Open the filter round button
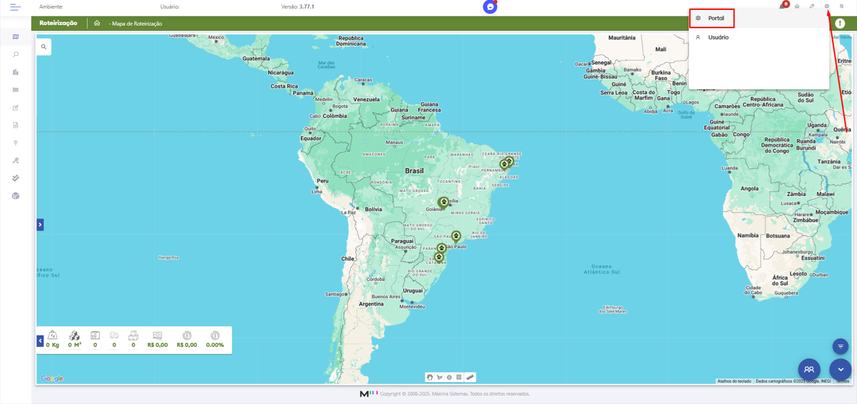The width and height of the screenshot is (857, 404). 841,346
